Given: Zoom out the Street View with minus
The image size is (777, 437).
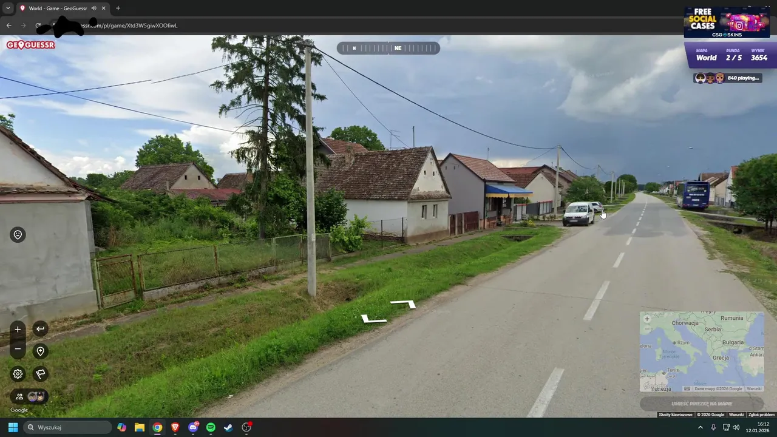Looking at the screenshot, I should [18, 349].
